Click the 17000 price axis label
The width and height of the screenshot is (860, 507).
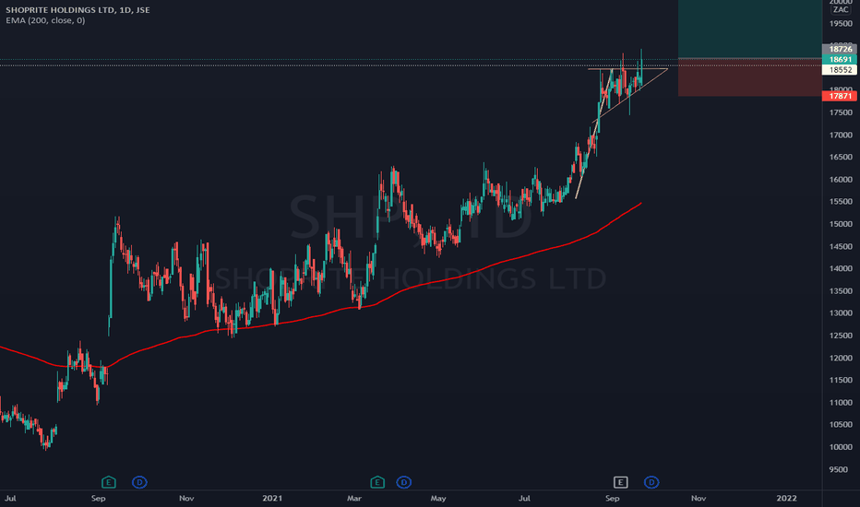pyautogui.click(x=841, y=135)
